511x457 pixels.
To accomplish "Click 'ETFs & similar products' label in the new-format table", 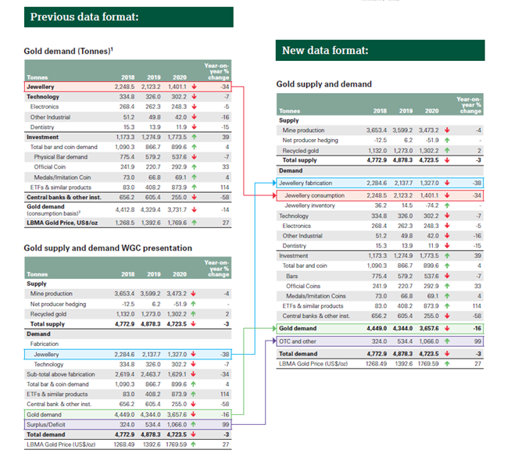I will pos(313,306).
